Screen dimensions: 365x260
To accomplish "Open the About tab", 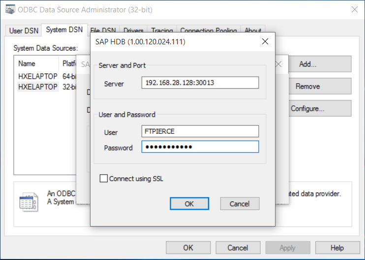I will point(253,31).
